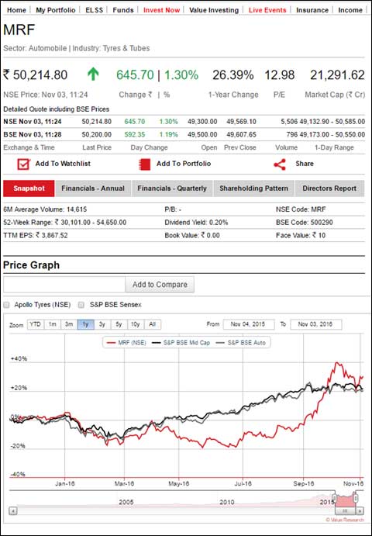Viewport: 372px width, 536px height.
Task: Select Invest Now in the navigation bar
Action: [x=161, y=10]
